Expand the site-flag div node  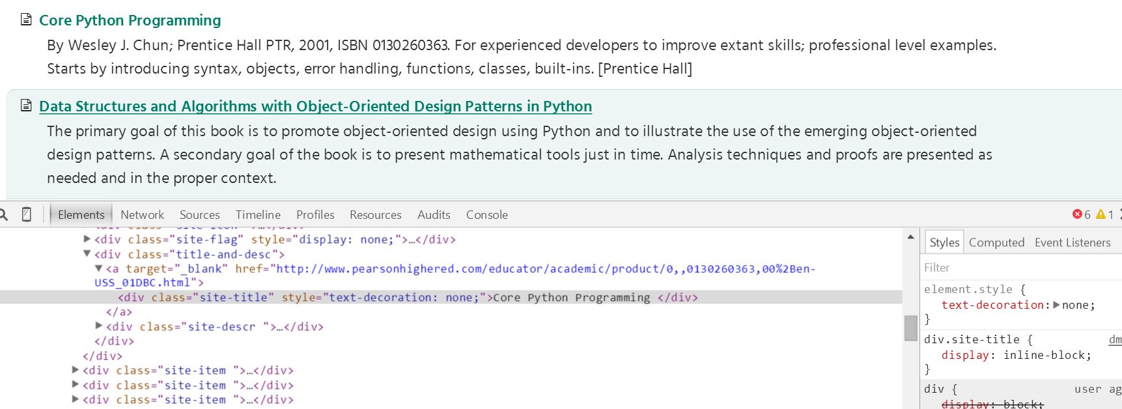(x=87, y=239)
